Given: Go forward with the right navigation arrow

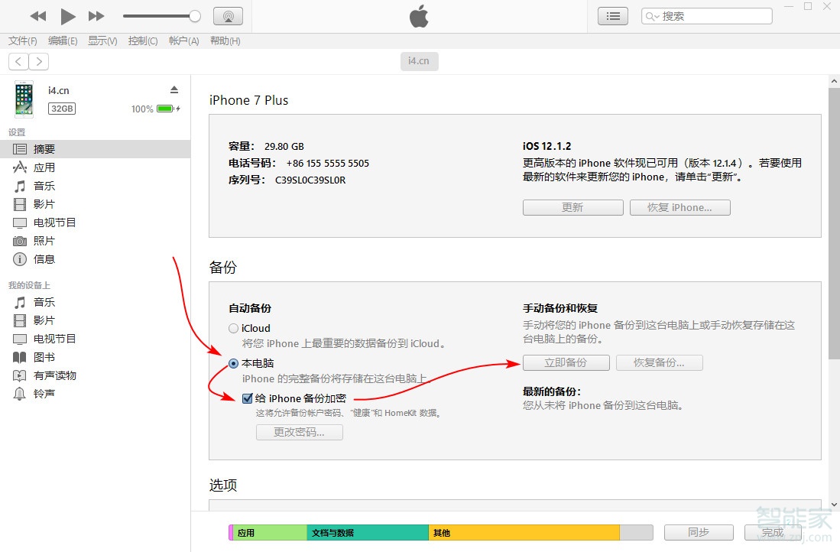Looking at the screenshot, I should coord(38,61).
